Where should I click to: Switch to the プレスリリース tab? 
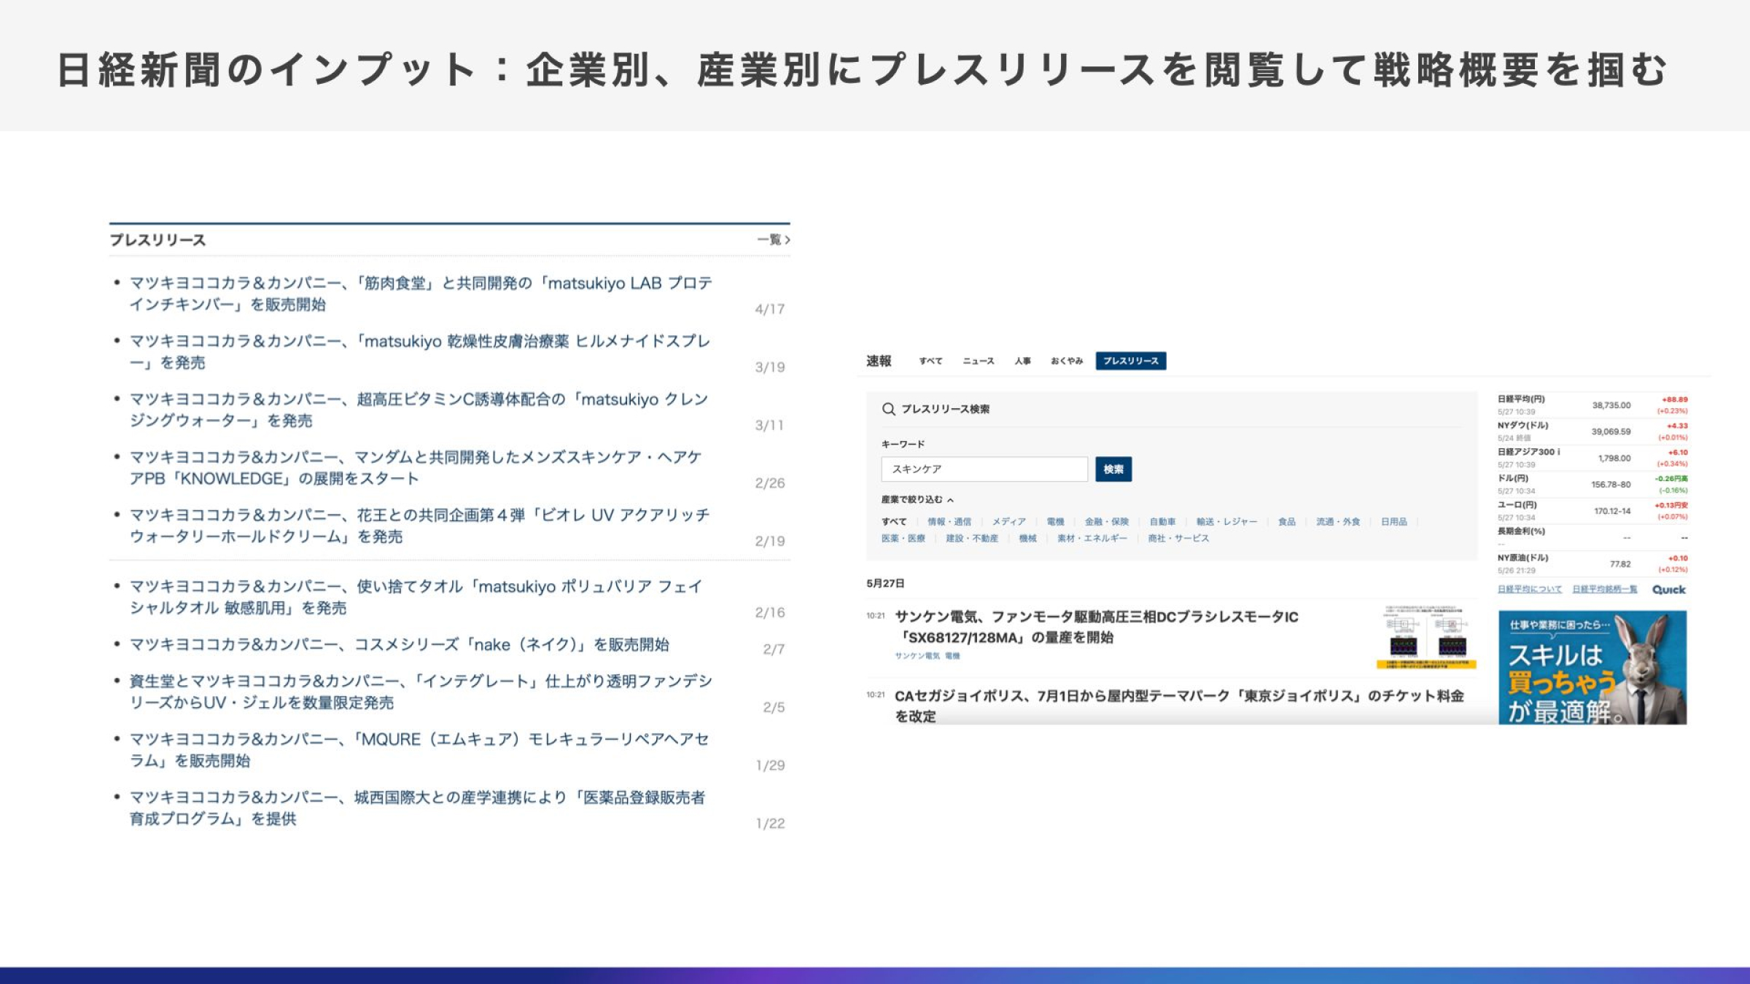click(x=1130, y=361)
